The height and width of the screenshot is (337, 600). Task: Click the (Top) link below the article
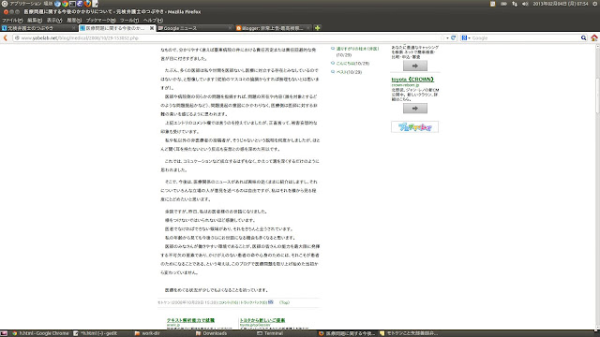[x=284, y=302]
